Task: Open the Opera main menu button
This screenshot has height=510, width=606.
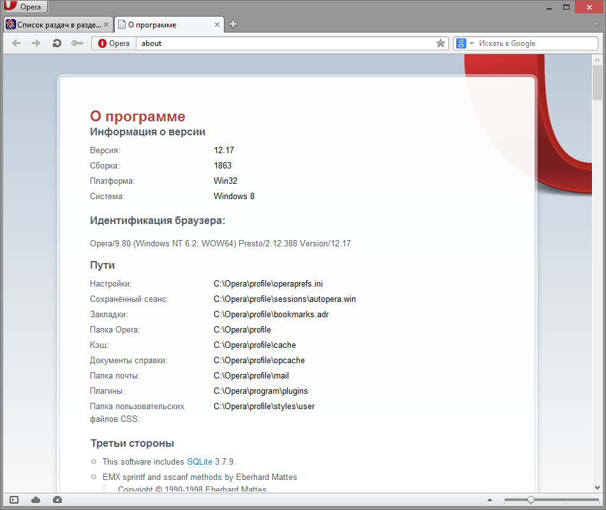Action: pyautogui.click(x=26, y=6)
